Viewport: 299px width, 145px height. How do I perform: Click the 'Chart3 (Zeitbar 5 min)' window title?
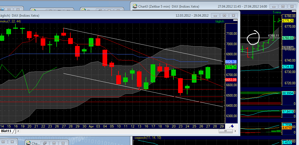click(x=154, y=7)
